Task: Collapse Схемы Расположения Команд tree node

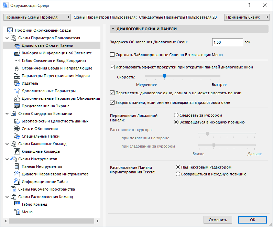Action: coord(7,197)
